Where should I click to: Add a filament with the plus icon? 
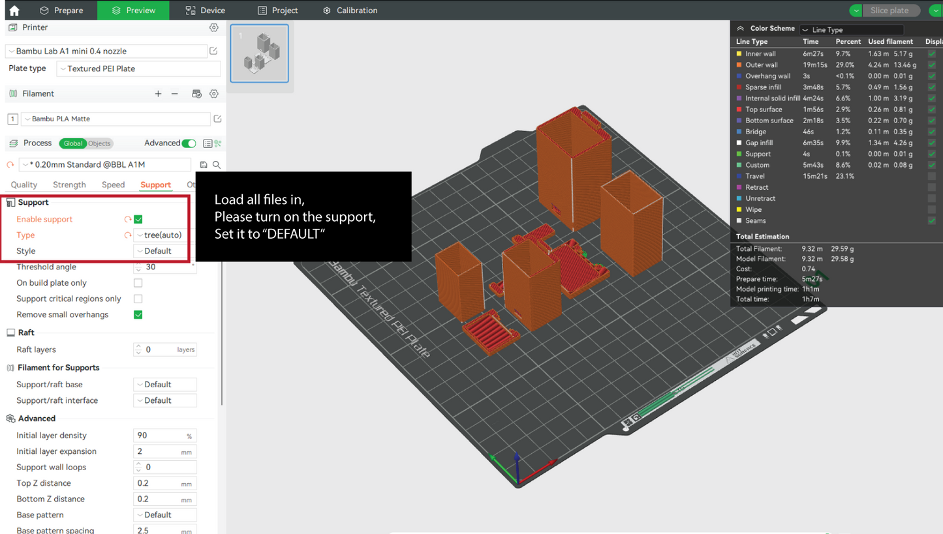click(x=158, y=94)
